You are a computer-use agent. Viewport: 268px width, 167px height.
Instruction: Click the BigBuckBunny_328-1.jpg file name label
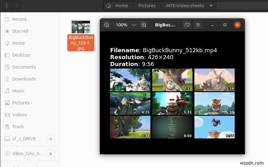click(x=81, y=43)
